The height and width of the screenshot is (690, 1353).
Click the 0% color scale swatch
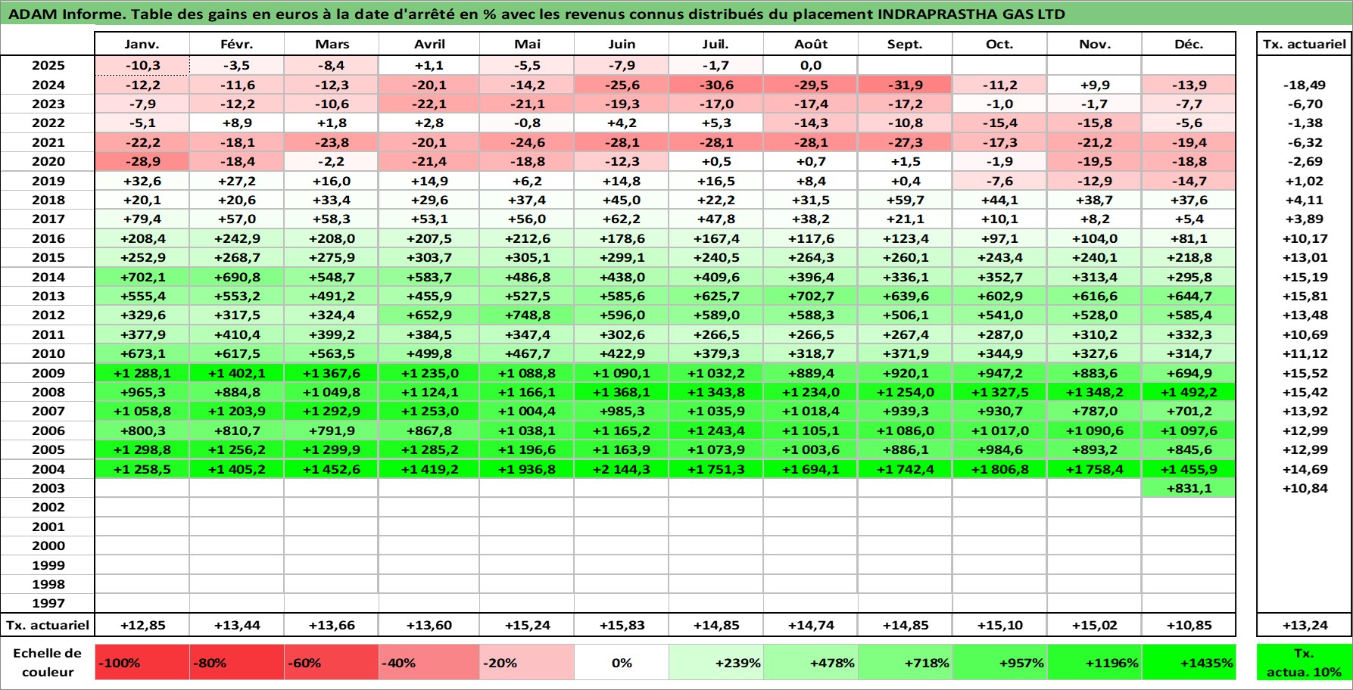click(x=622, y=663)
